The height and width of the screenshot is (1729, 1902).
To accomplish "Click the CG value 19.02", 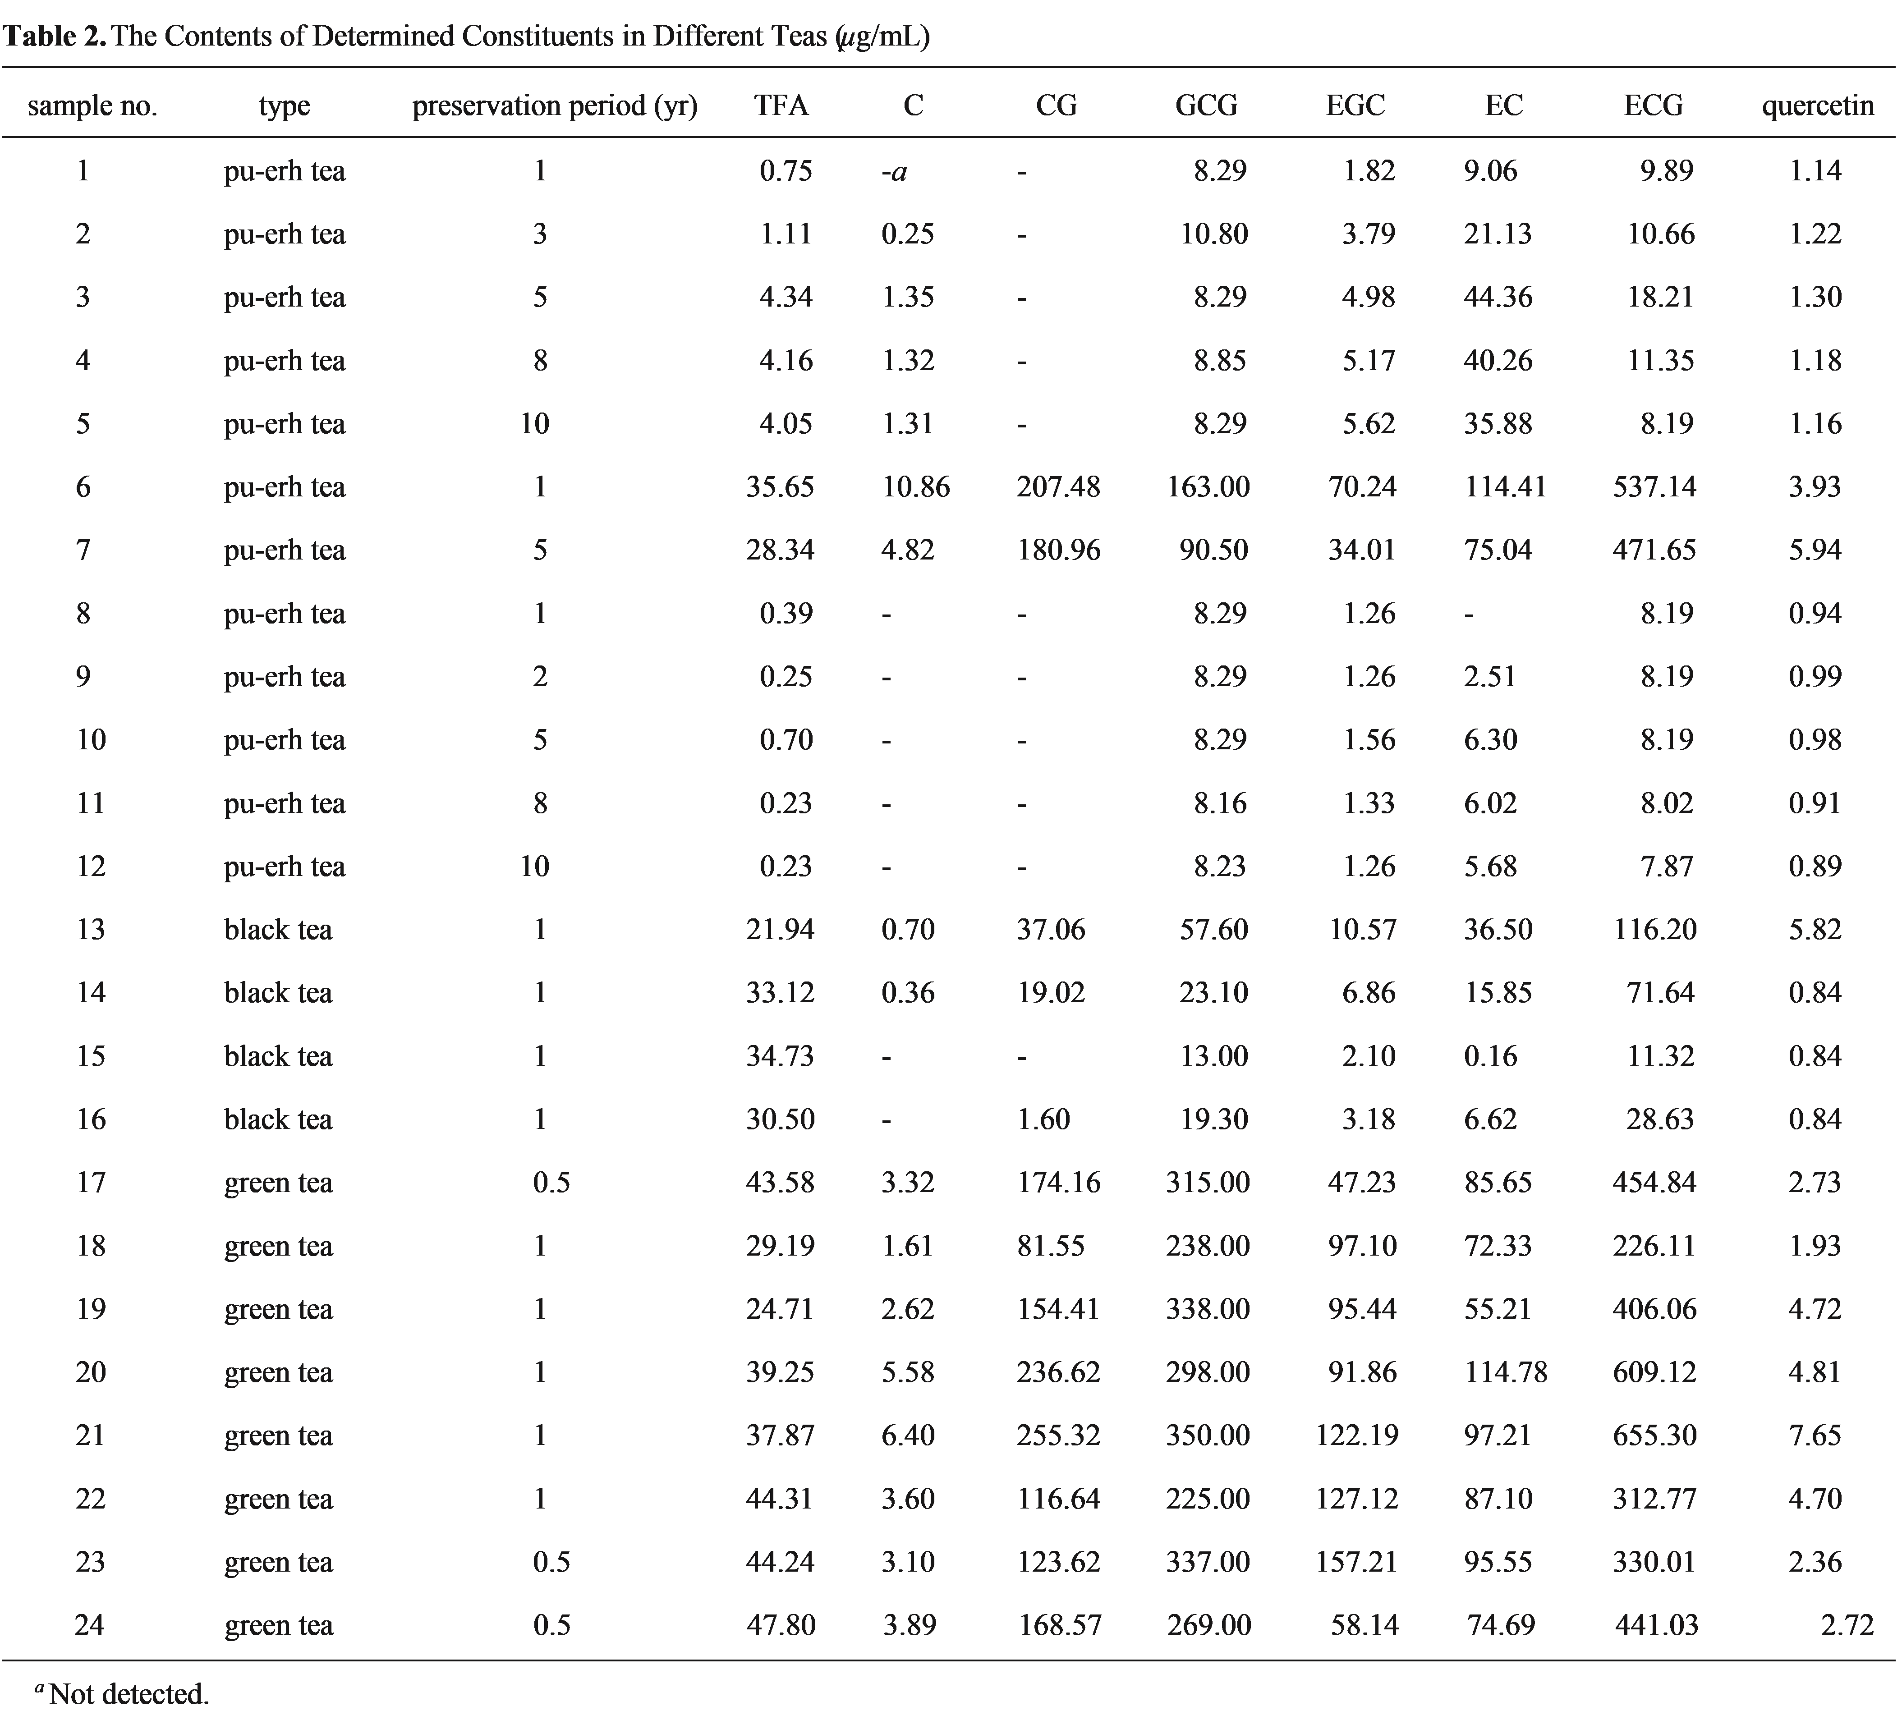I will [x=1051, y=992].
